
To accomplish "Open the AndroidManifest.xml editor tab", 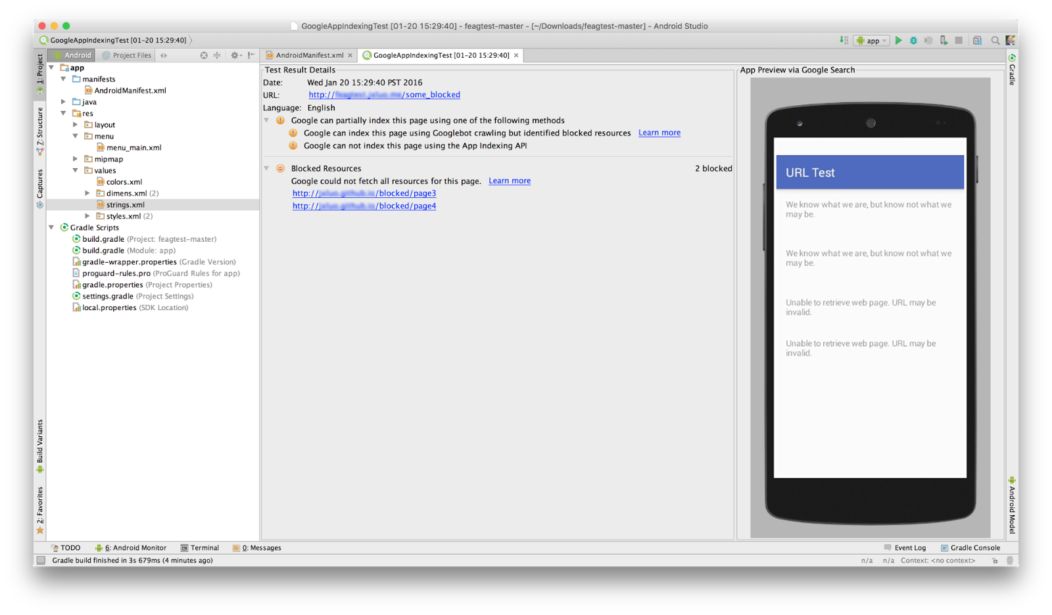I will (x=310, y=55).
